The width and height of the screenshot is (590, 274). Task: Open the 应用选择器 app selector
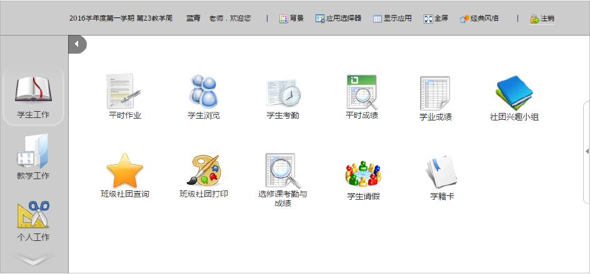(338, 19)
